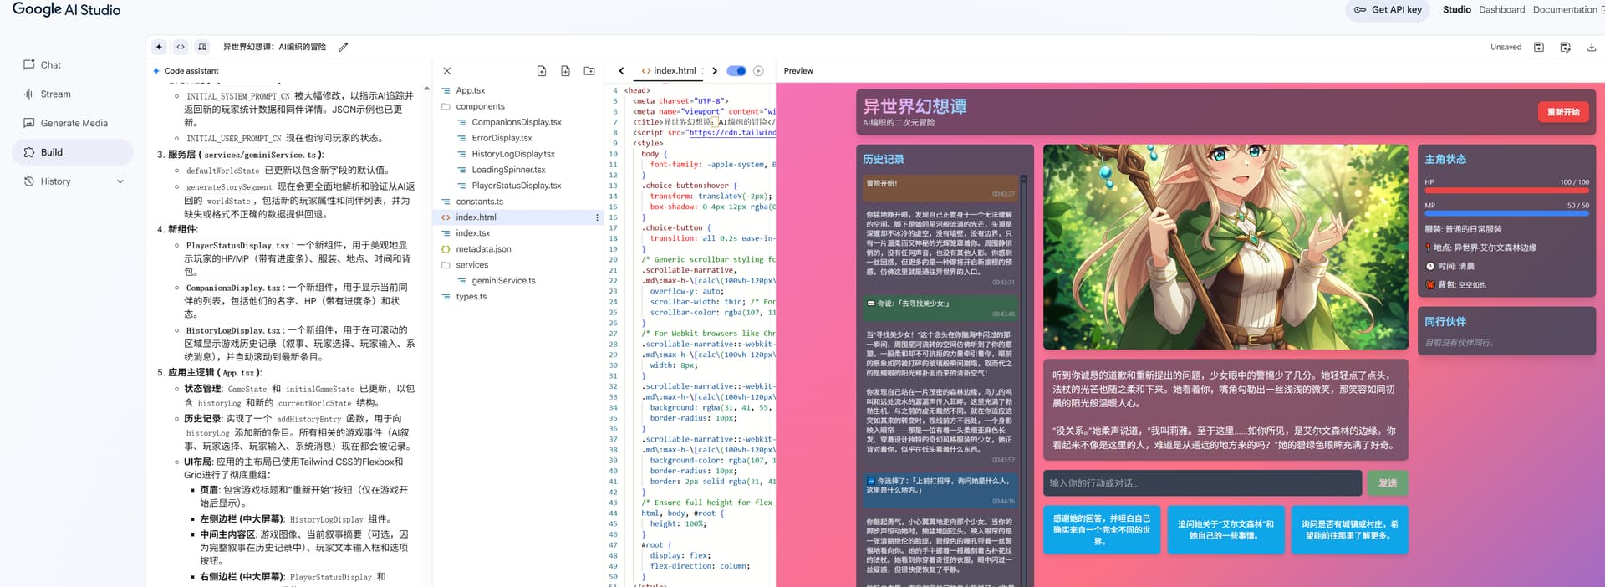This screenshot has height=587, width=1605.
Task: Open App.tsx in the file tree
Action: [x=470, y=90]
